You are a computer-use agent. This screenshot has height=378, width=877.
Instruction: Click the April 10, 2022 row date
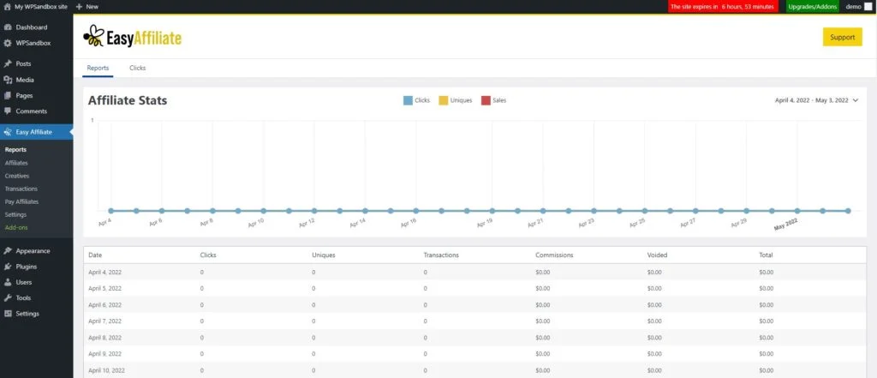pos(106,371)
